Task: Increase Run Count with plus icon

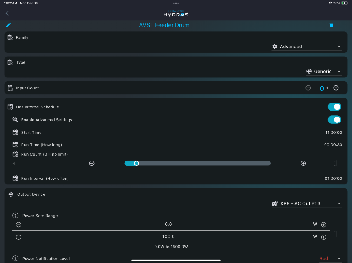Action: pos(303,163)
